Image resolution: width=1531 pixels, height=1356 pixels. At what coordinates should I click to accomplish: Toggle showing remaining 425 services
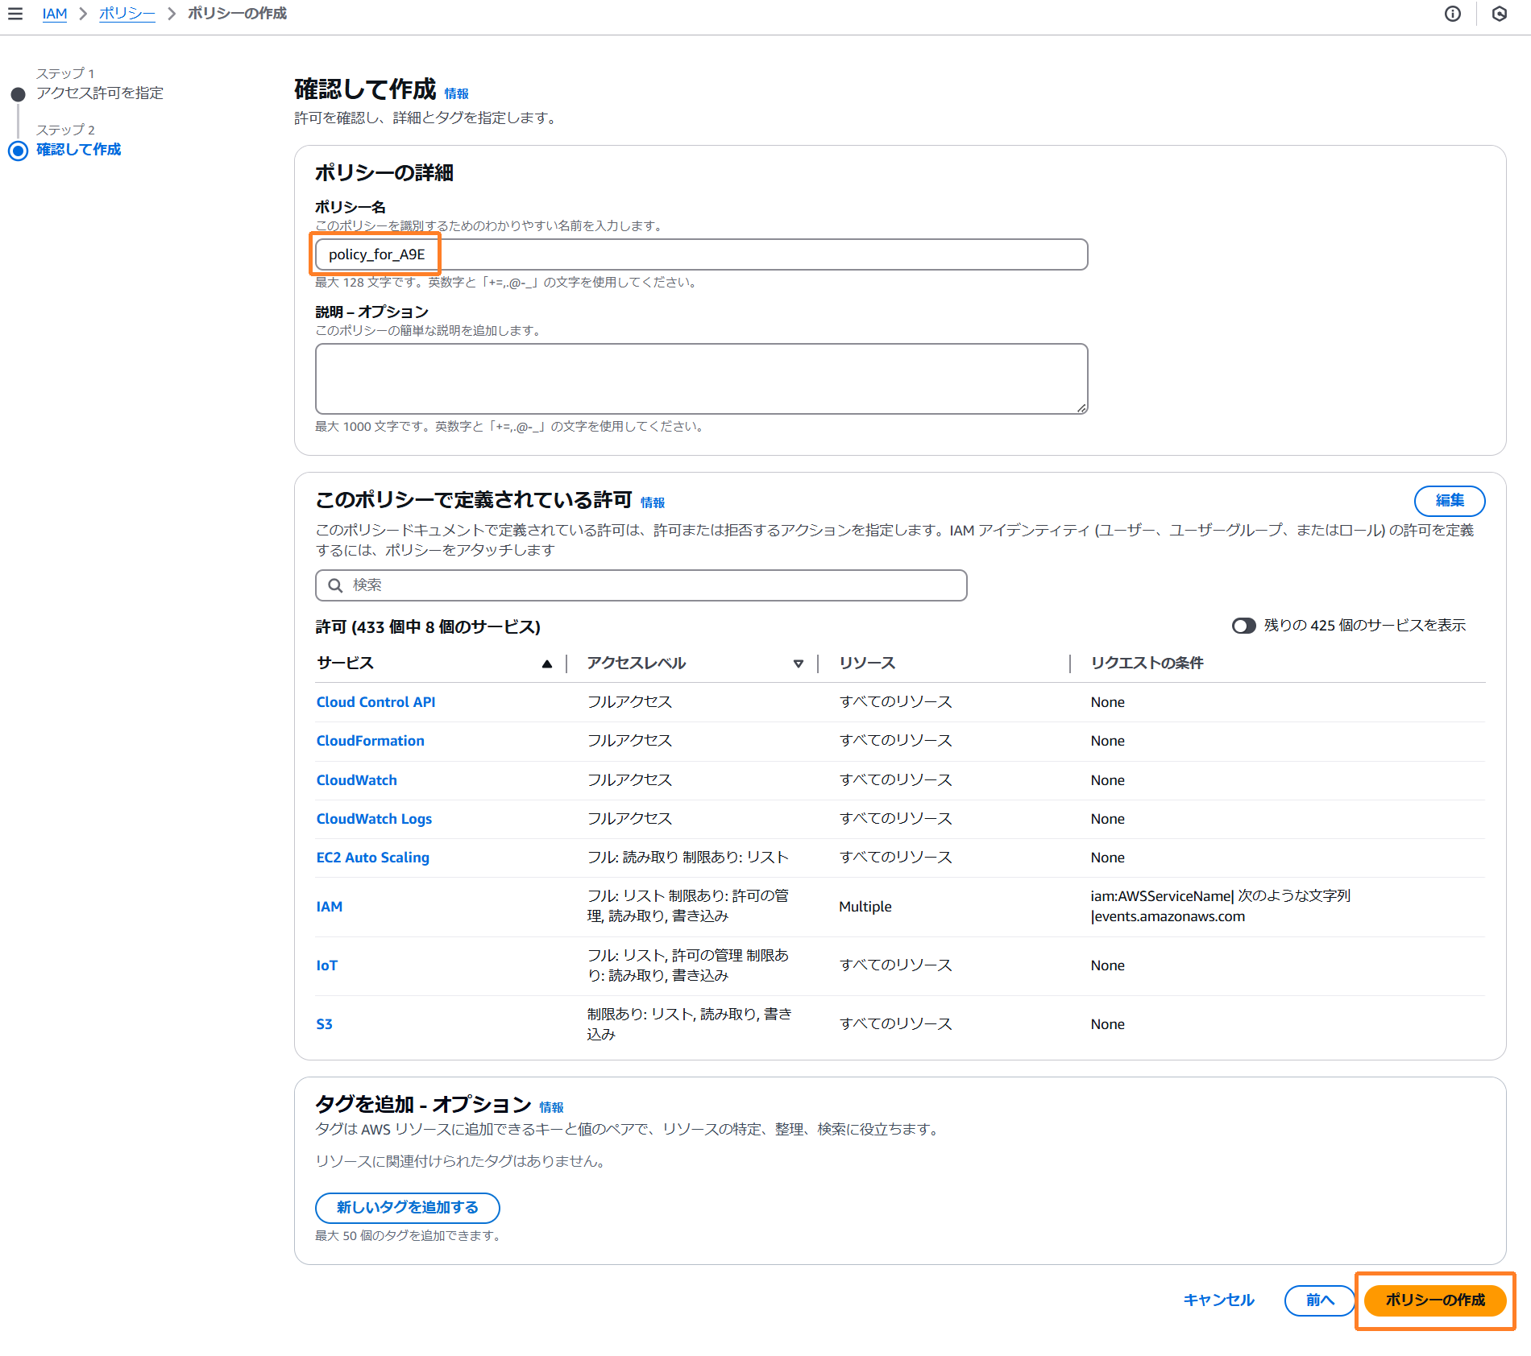1243,626
